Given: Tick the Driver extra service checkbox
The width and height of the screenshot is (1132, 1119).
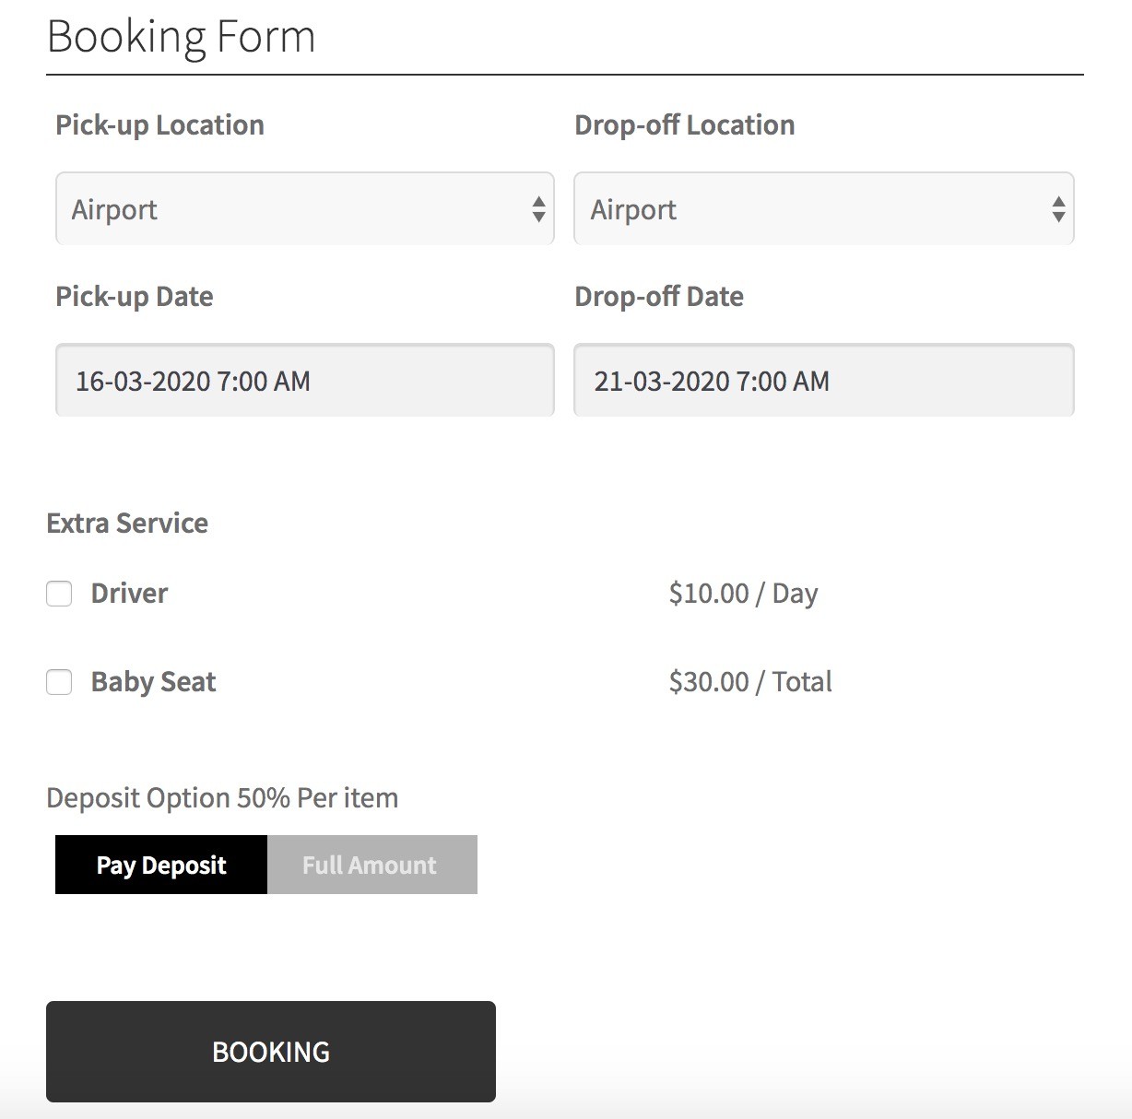Looking at the screenshot, I should [x=59, y=594].
